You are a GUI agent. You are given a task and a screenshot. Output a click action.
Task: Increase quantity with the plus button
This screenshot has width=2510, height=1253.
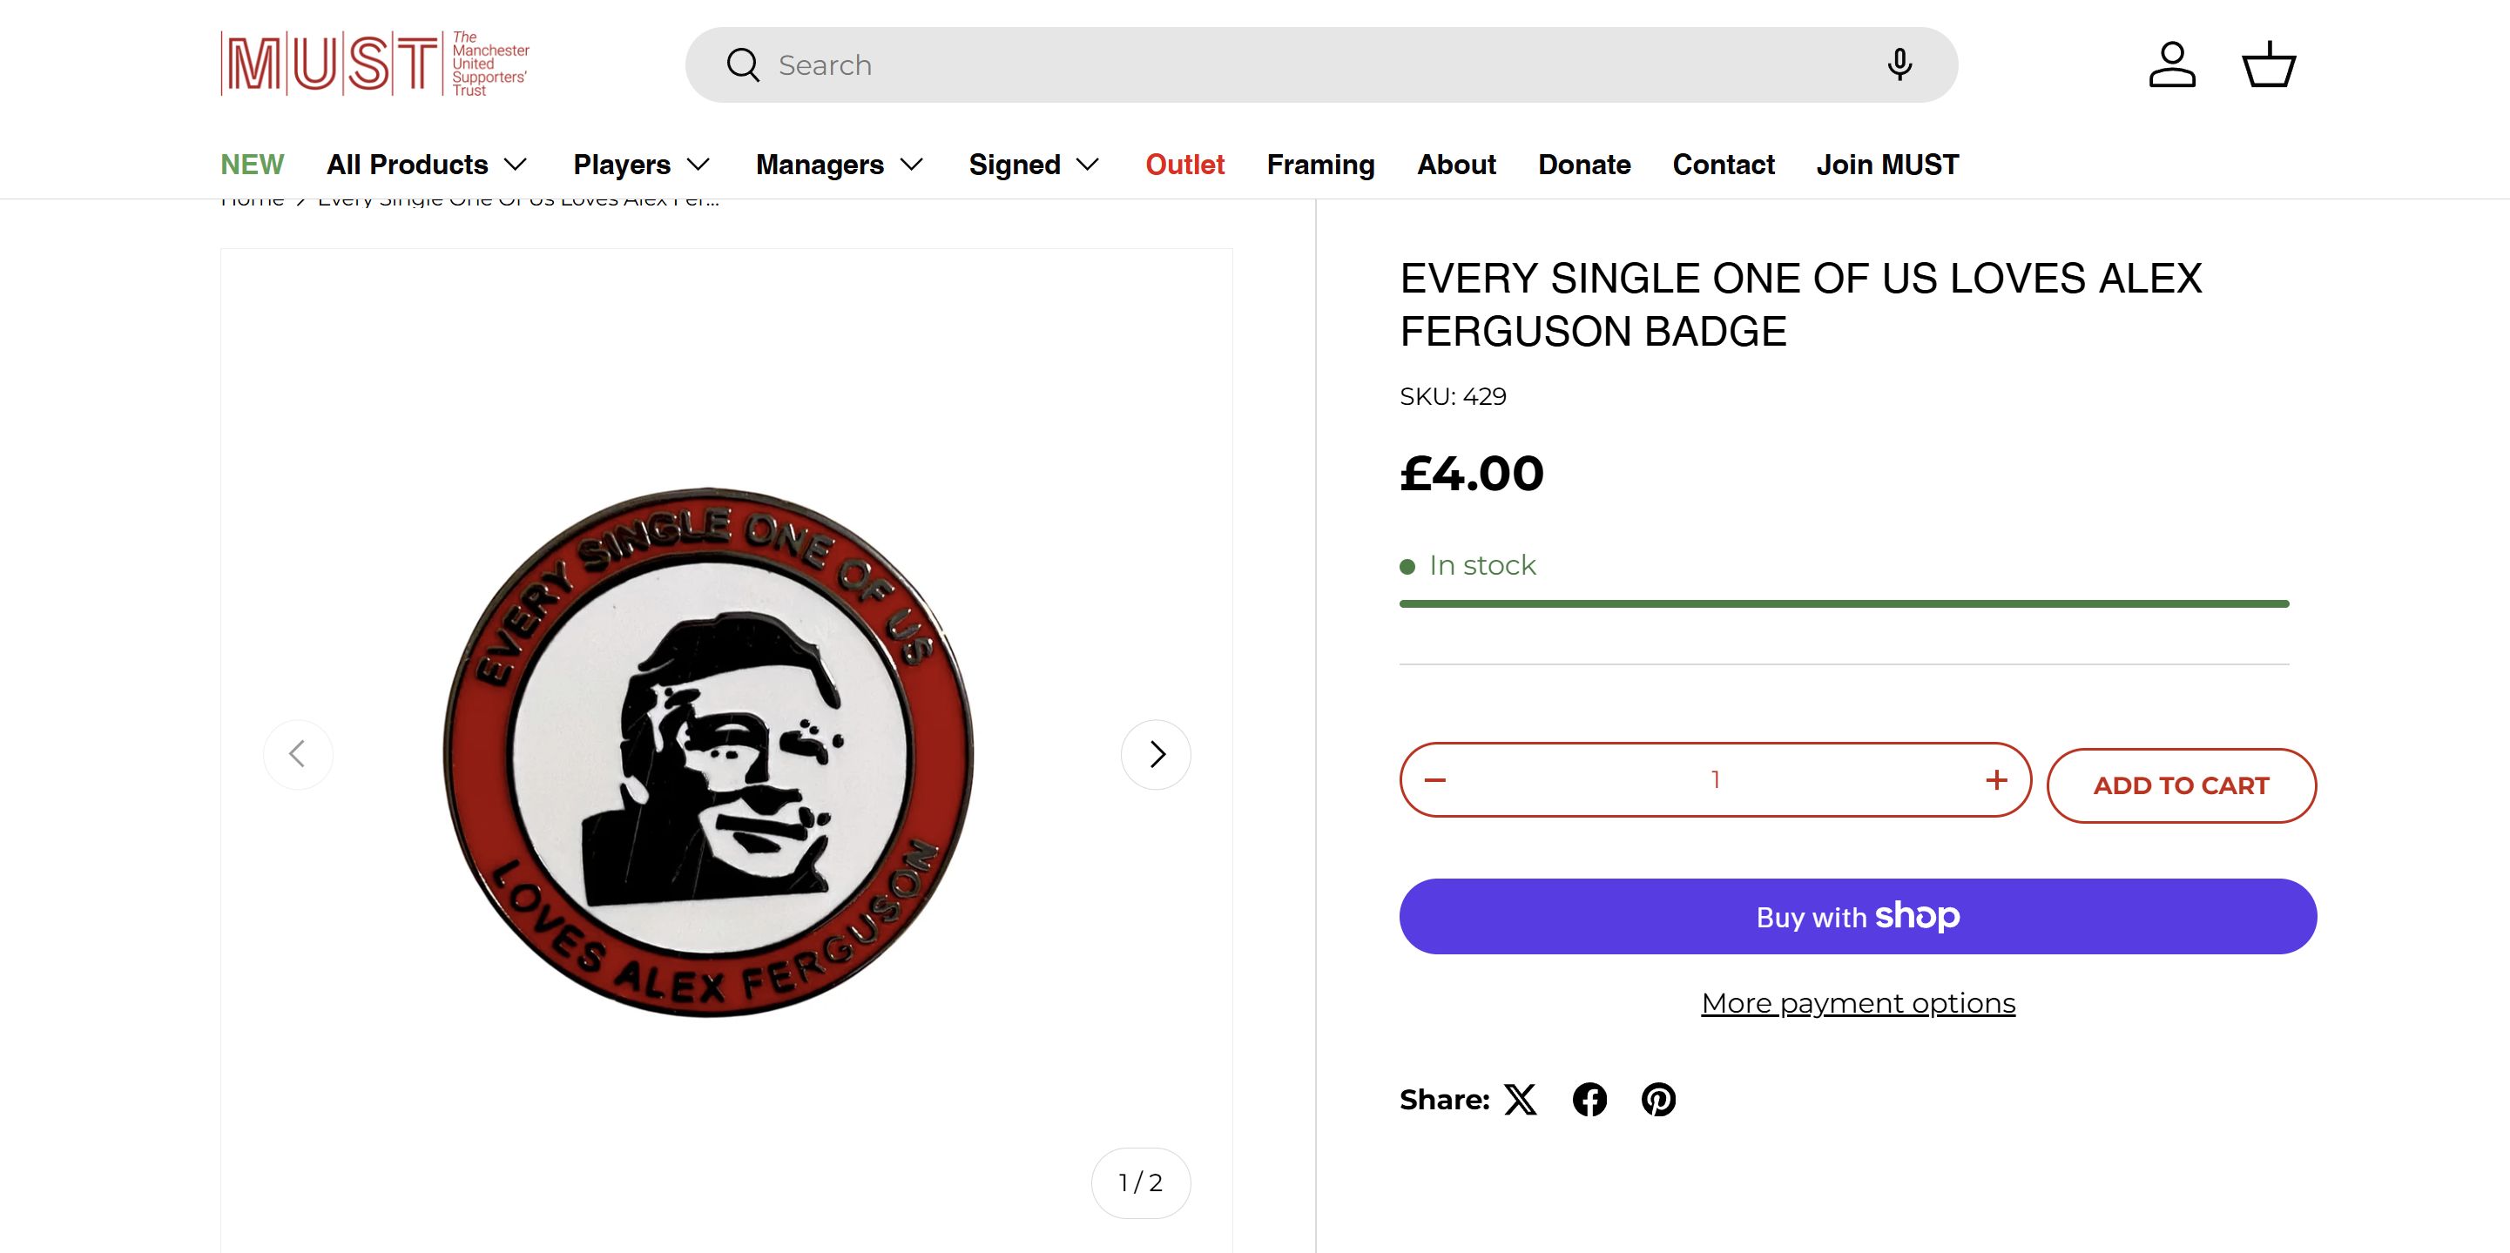1996,779
